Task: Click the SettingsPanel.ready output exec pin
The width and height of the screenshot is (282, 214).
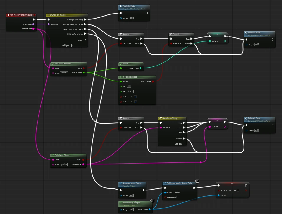Action: (85, 19)
